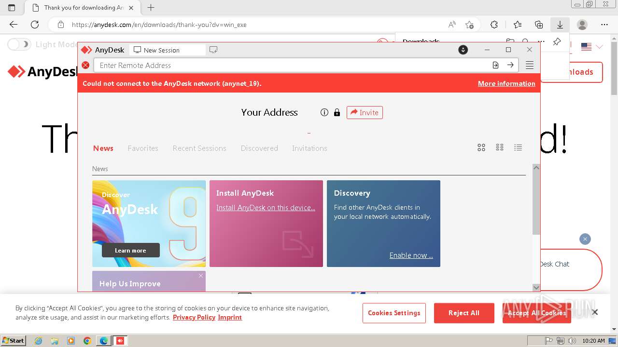
Task: Click Install AnyDesk on this device link
Action: click(266, 208)
